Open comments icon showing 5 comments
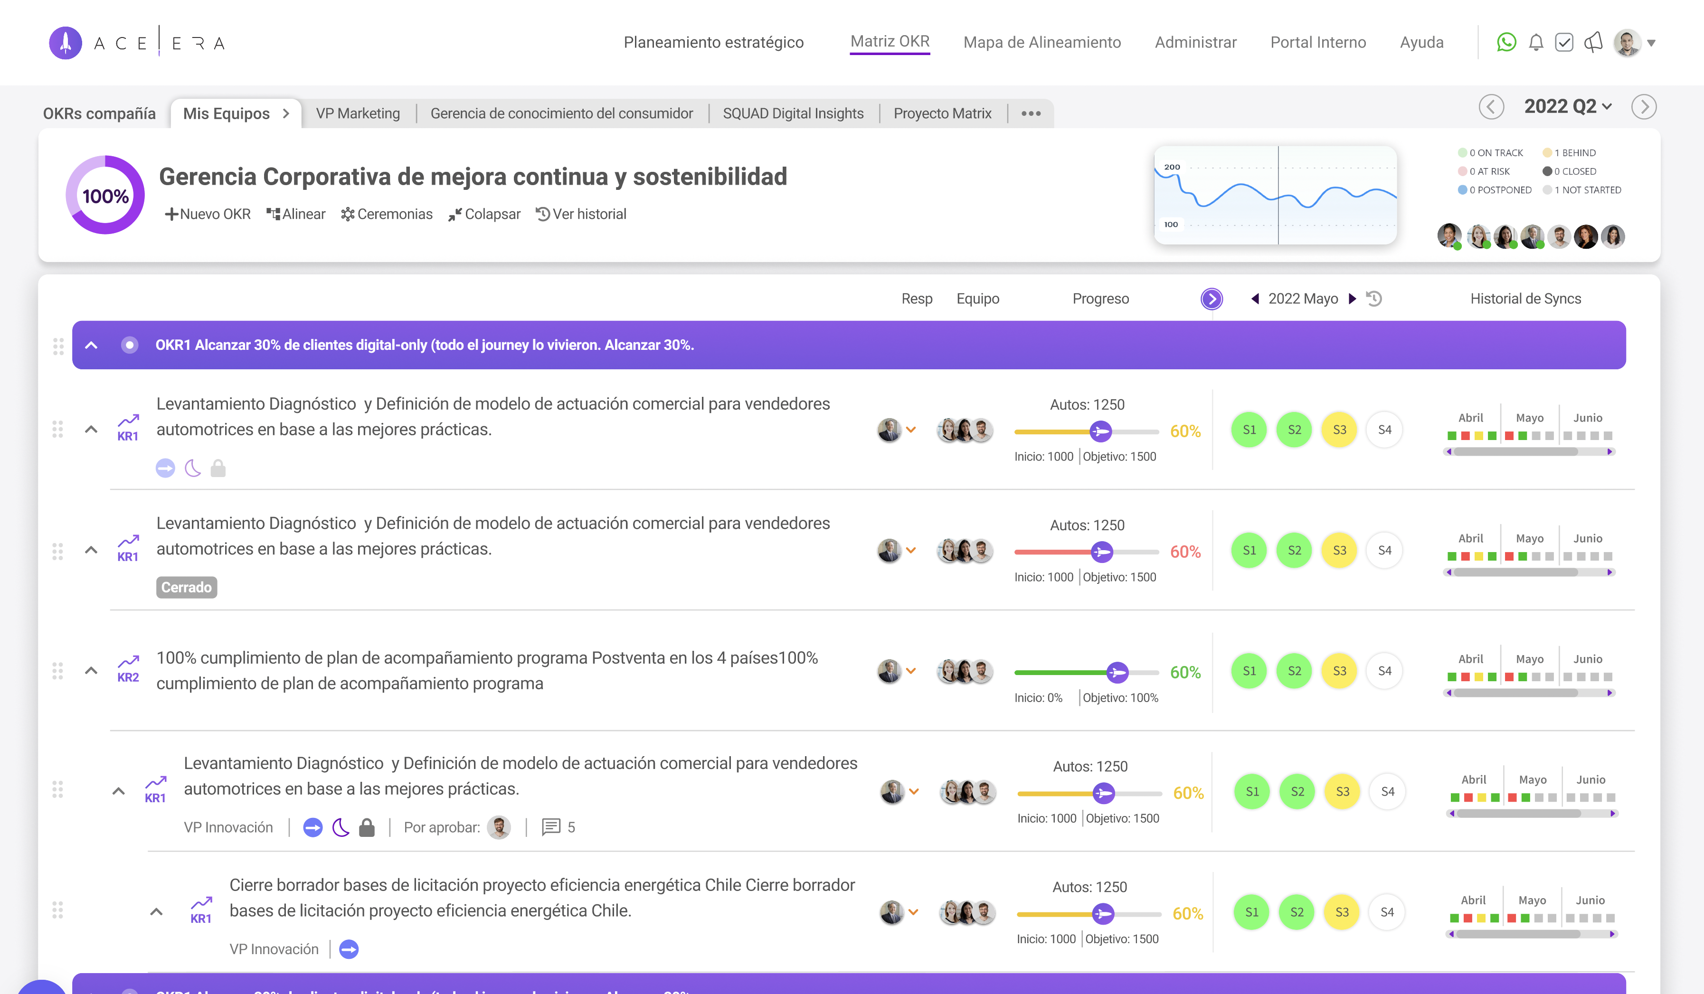This screenshot has height=994, width=1704. click(551, 827)
